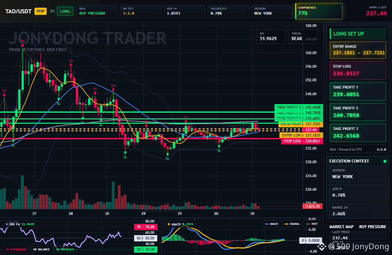
Task: Click the Take Profit 1 239.4051 card
Action: [358, 91]
